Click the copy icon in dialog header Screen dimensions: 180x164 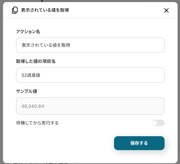point(15,10)
